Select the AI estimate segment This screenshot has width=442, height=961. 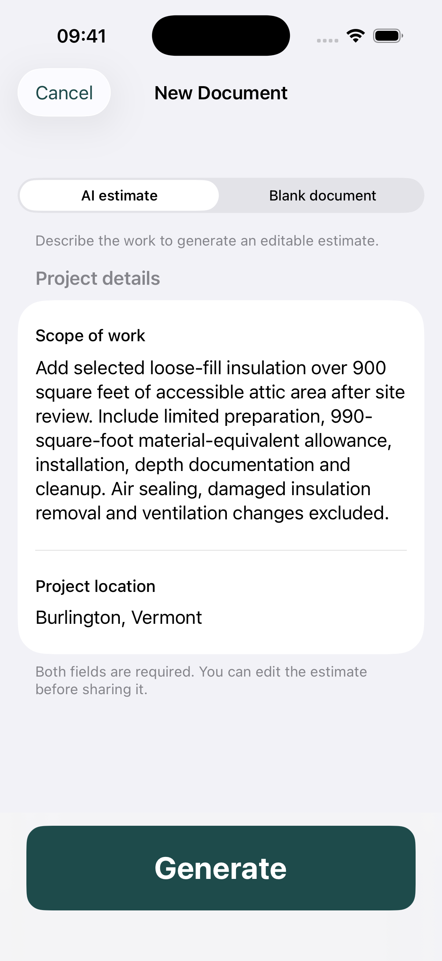119,195
